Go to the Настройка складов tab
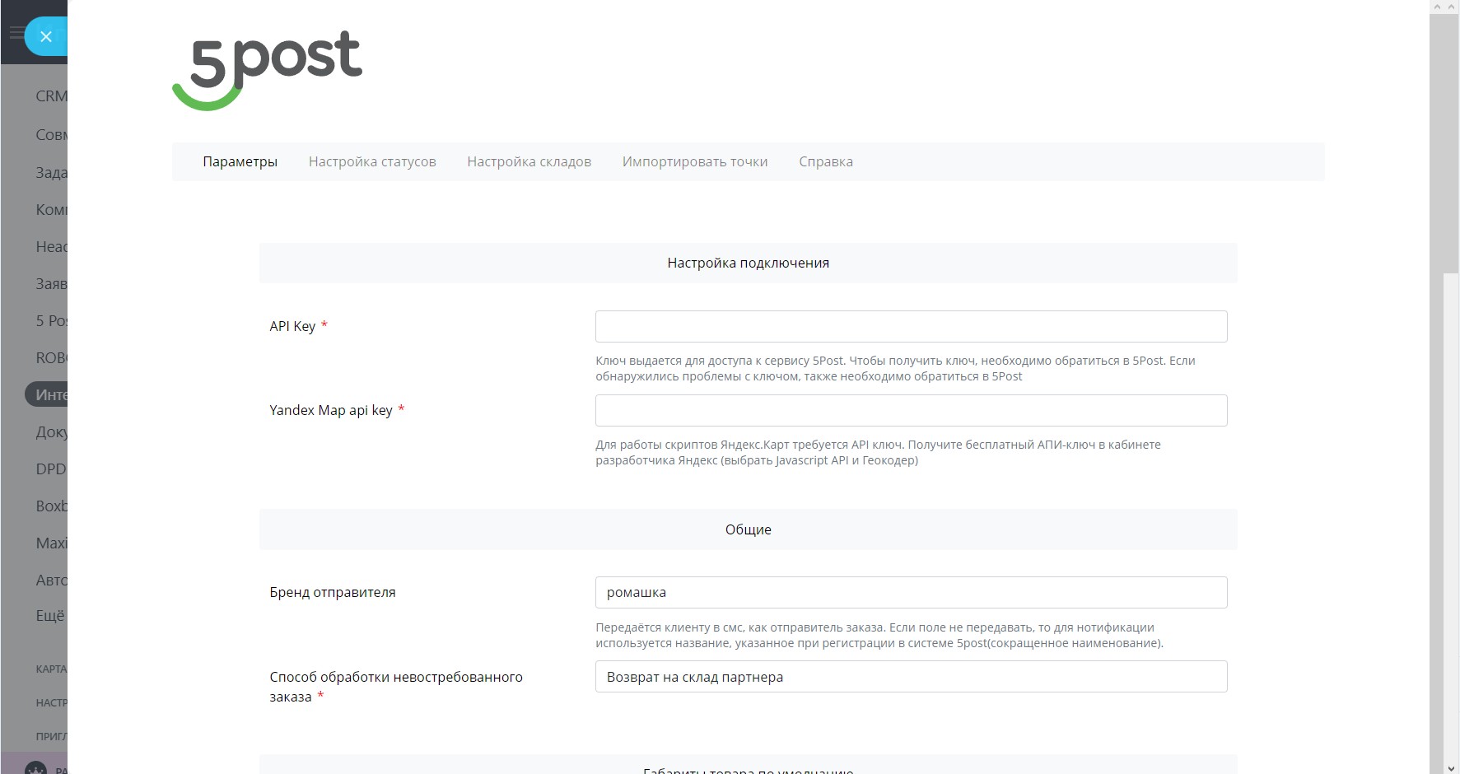The width and height of the screenshot is (1460, 774). (x=529, y=161)
